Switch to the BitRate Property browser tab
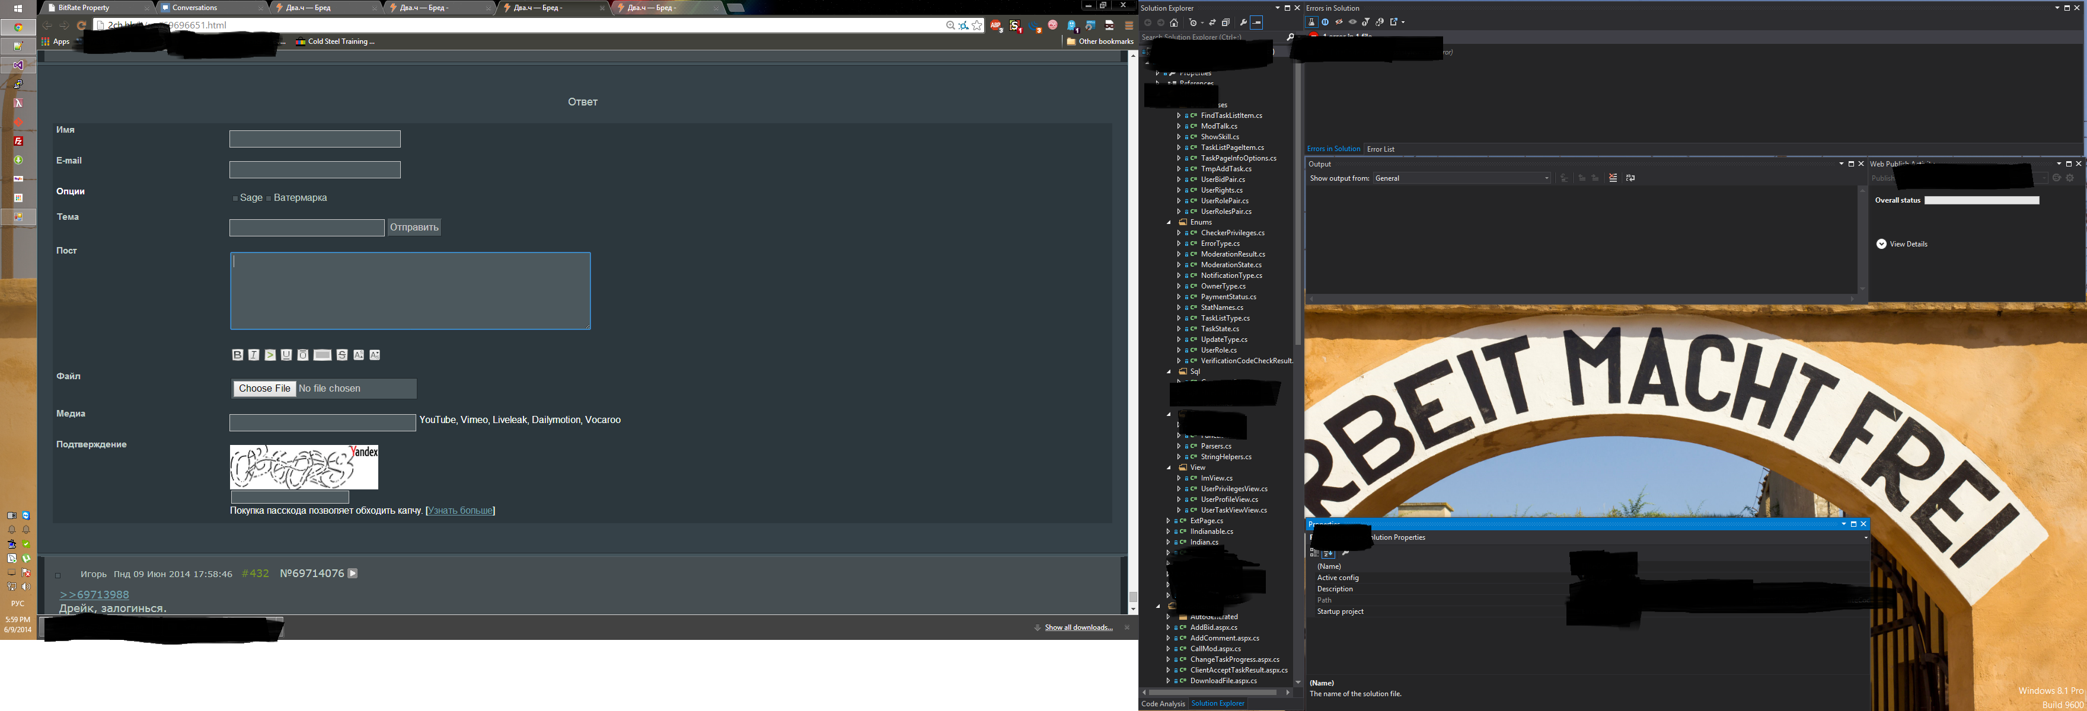The height and width of the screenshot is (711, 2087). (x=94, y=8)
